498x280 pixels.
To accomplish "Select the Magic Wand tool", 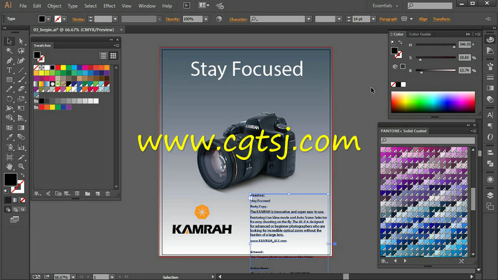I will click(x=9, y=51).
